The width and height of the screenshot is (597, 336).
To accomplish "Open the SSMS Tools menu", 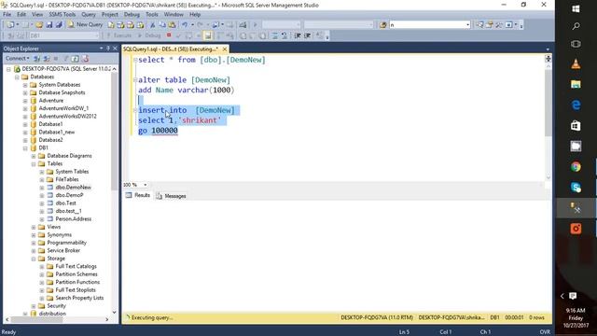I will [62, 15].
